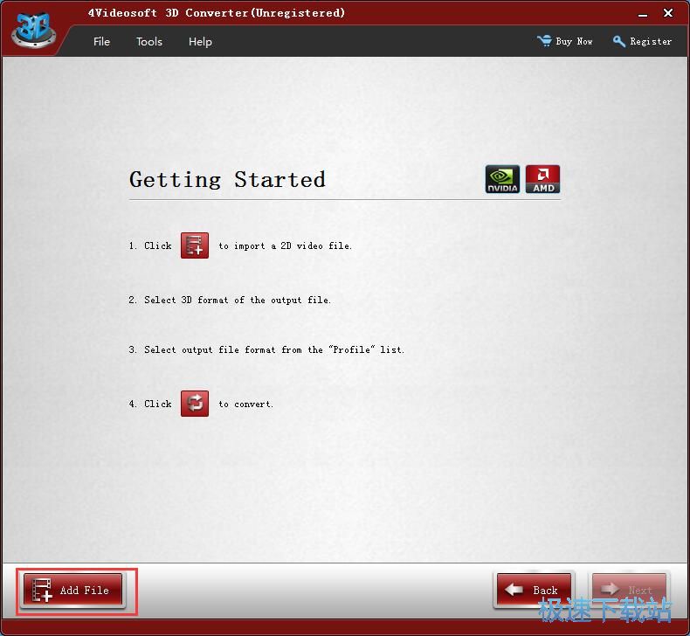
Task: Open the Tools menu
Action: (x=149, y=41)
